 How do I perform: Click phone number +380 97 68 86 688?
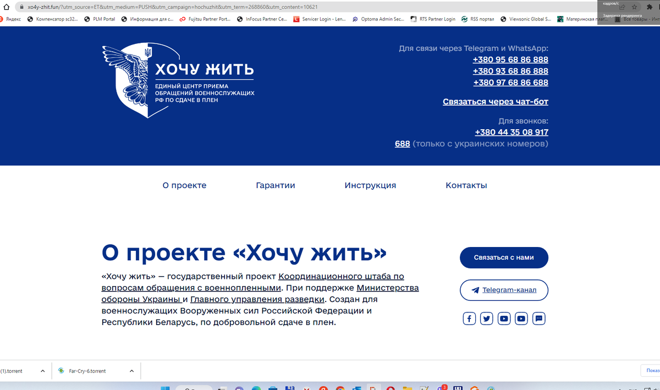(510, 83)
